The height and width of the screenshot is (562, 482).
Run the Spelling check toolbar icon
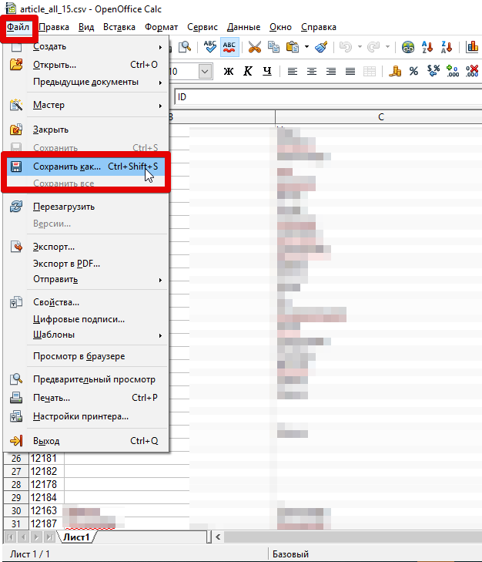[x=210, y=47]
